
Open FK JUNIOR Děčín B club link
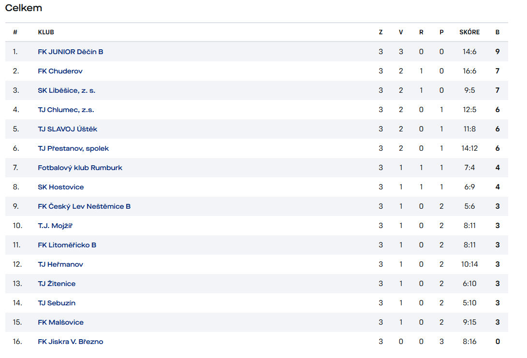click(71, 52)
